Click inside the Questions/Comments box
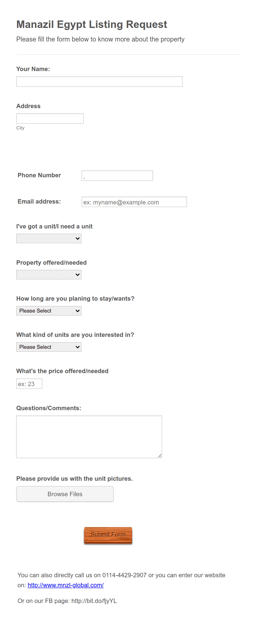Screen dimensions: 257x624 [89, 436]
